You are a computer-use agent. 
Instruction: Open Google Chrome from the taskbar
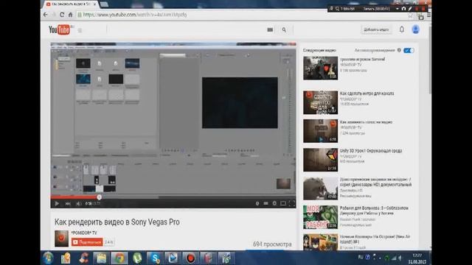119,258
